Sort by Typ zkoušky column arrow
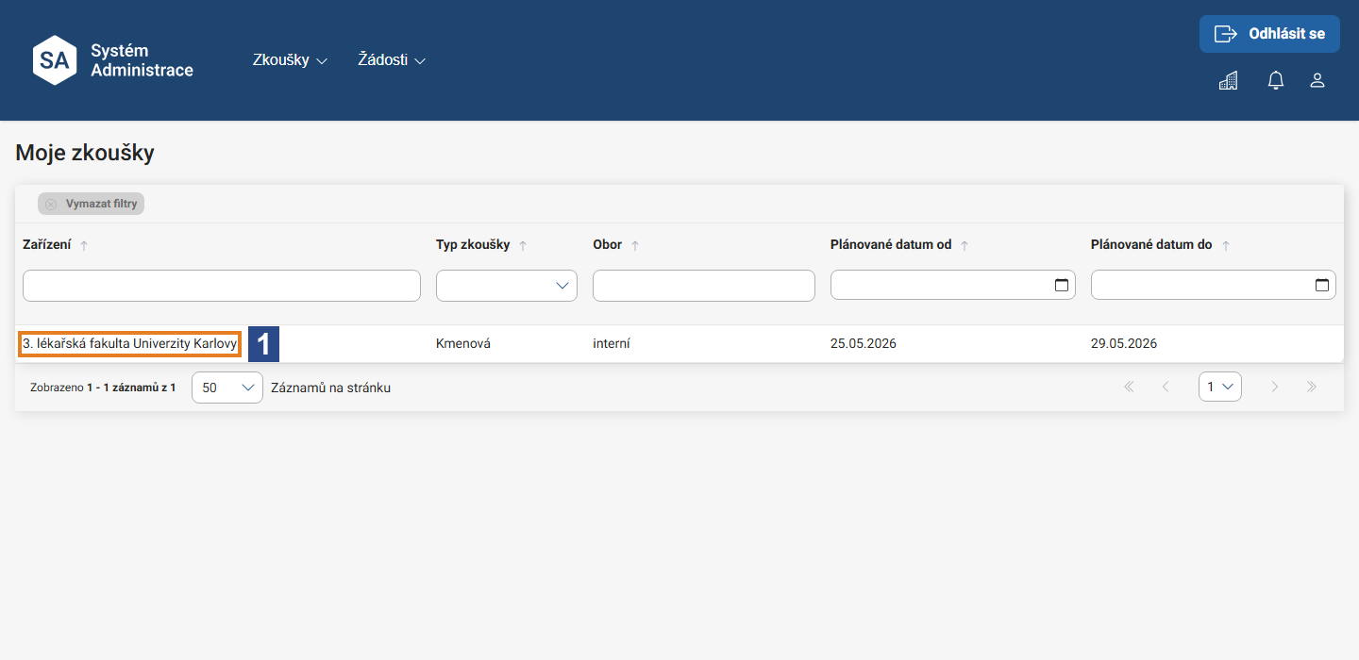This screenshot has width=1359, height=660. 523,245
